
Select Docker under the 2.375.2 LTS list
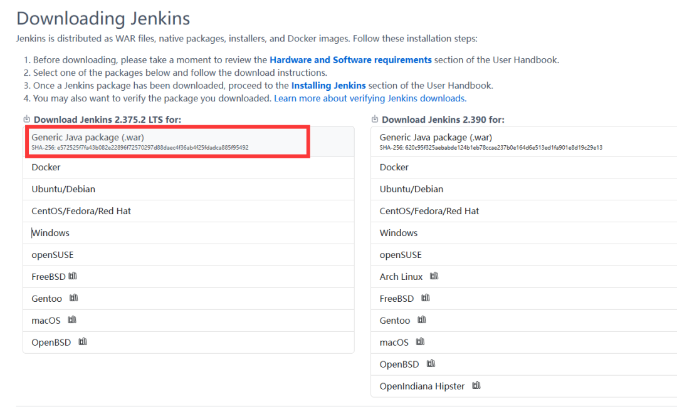click(188, 167)
